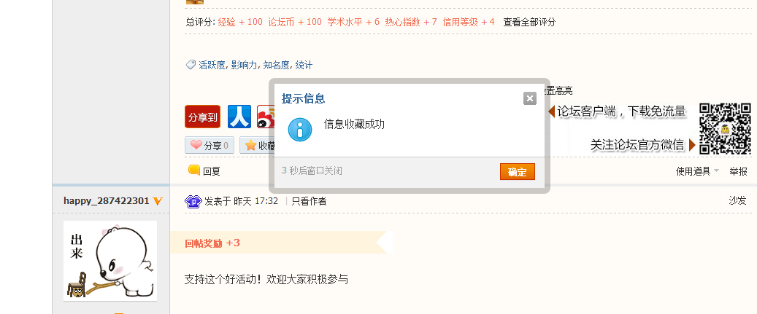Image resolution: width=757 pixels, height=314 pixels.
Task: Click the polar bear avatar image
Action: coord(110,260)
